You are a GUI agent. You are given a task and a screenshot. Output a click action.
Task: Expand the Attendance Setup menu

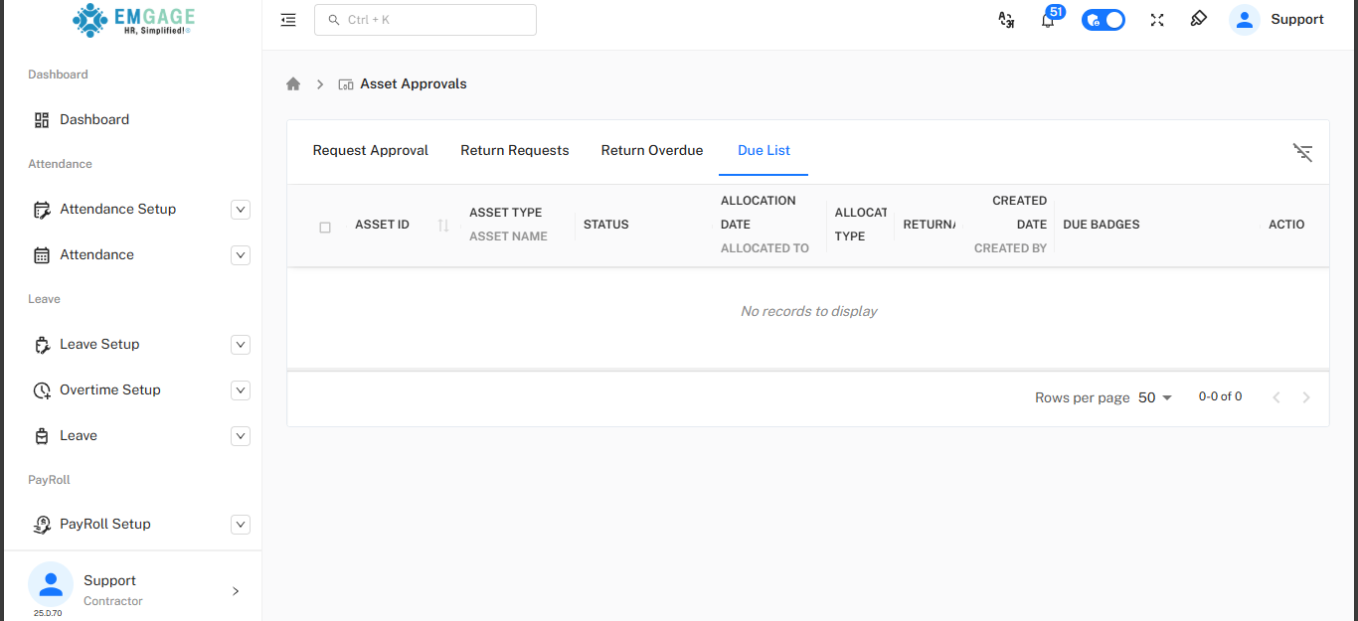[240, 210]
